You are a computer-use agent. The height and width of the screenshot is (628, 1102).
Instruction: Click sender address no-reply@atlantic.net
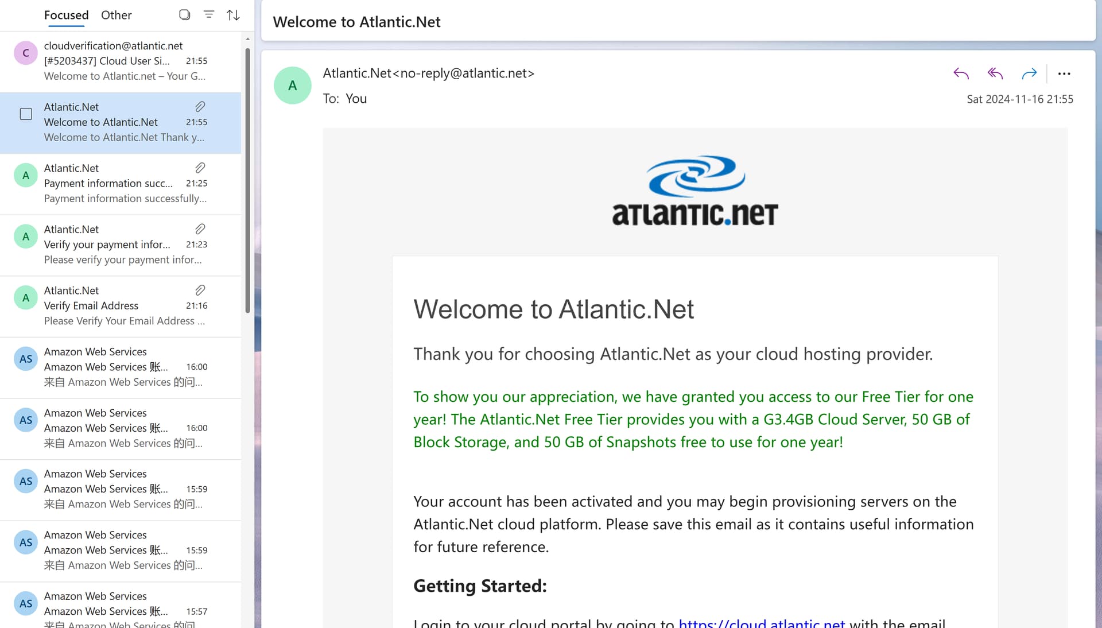pos(464,73)
